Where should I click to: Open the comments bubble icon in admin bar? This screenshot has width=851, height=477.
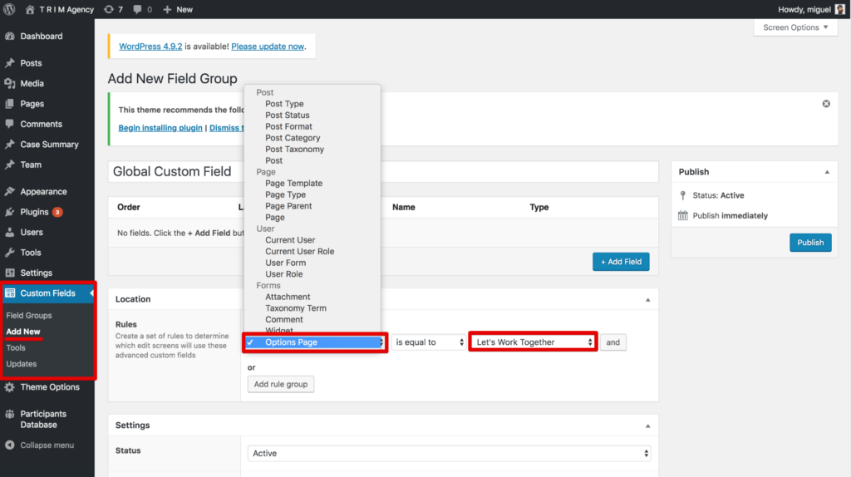coord(137,9)
